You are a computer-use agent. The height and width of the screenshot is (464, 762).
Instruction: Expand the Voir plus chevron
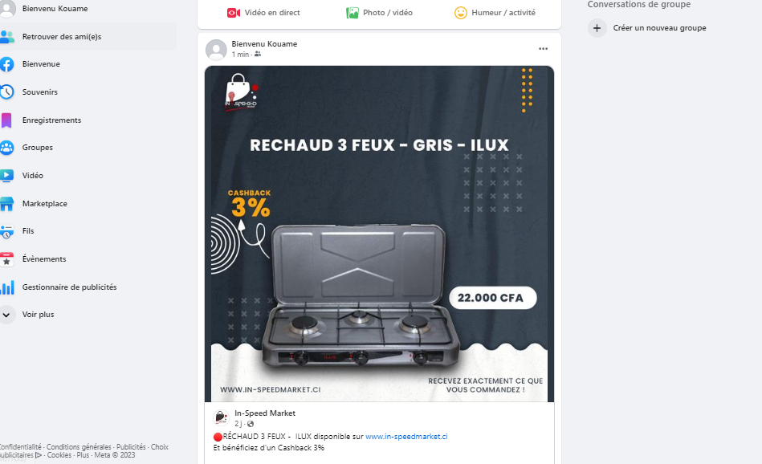(6, 315)
